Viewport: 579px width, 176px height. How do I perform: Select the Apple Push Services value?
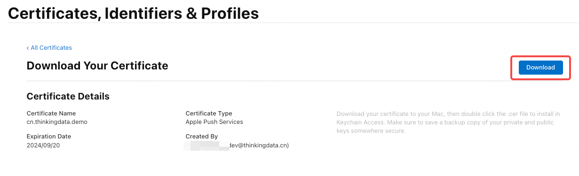pyautogui.click(x=214, y=122)
